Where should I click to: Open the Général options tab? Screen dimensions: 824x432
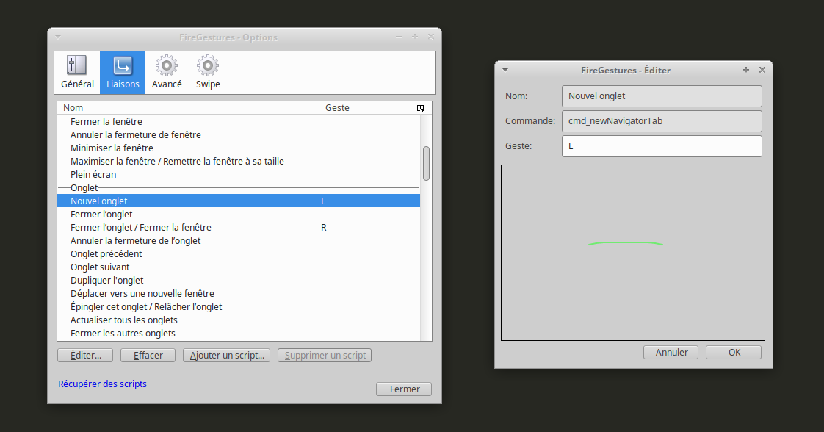(x=77, y=73)
